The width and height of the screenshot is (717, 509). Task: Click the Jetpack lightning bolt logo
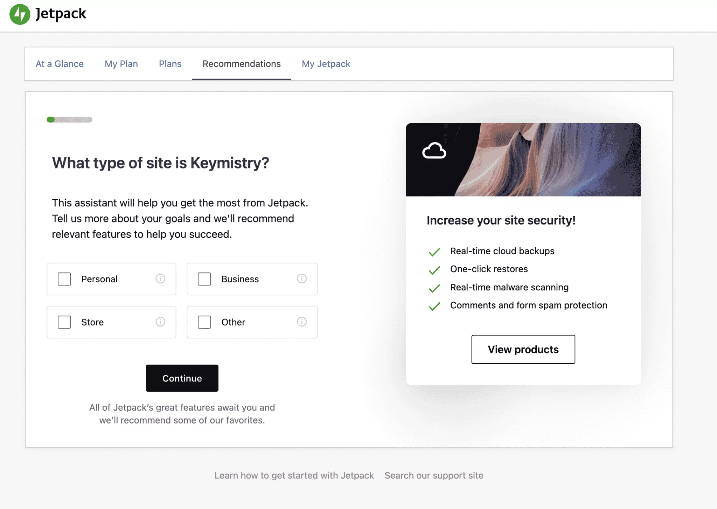pyautogui.click(x=20, y=14)
